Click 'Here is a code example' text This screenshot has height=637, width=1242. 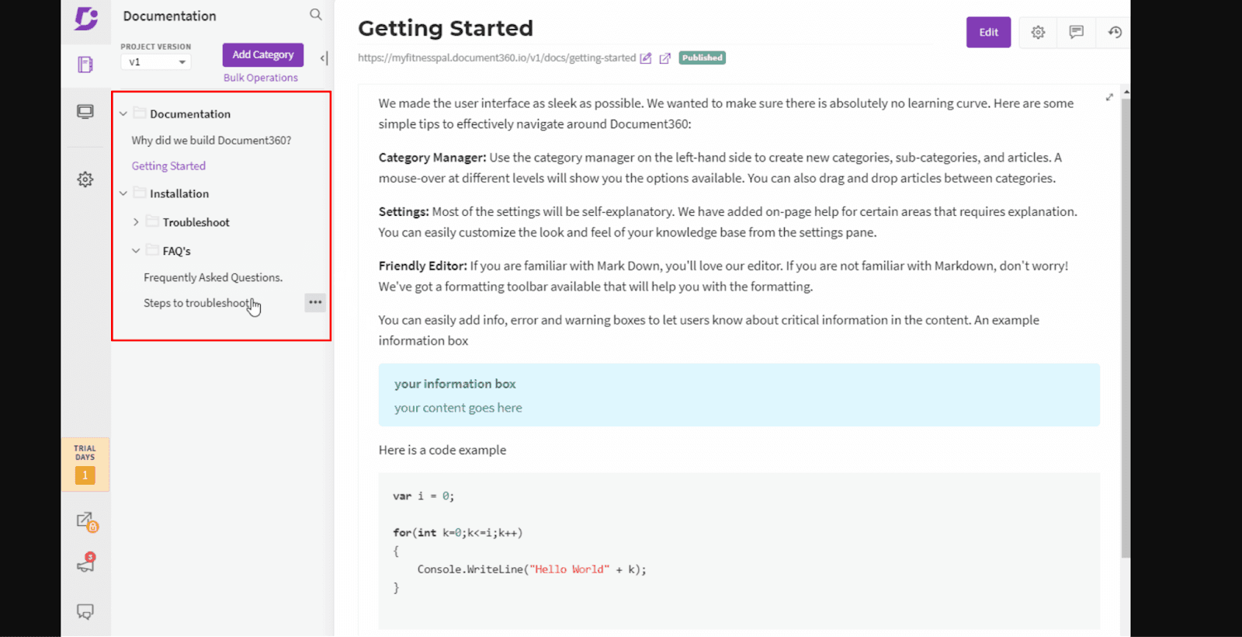coord(442,450)
